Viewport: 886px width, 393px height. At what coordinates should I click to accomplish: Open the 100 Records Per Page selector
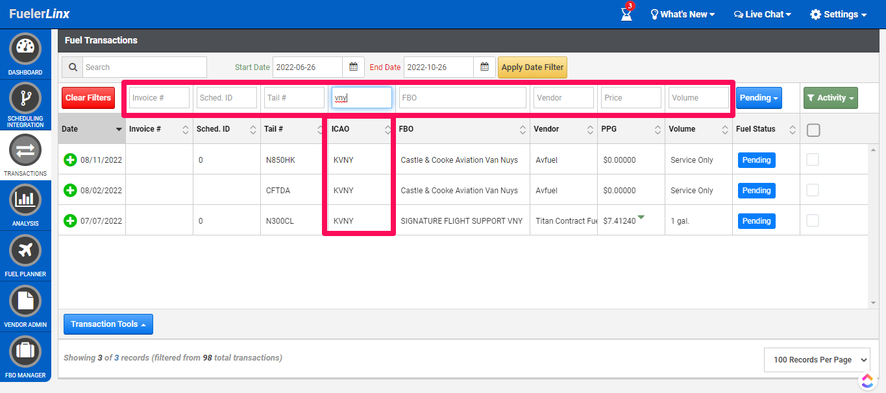[x=817, y=360]
